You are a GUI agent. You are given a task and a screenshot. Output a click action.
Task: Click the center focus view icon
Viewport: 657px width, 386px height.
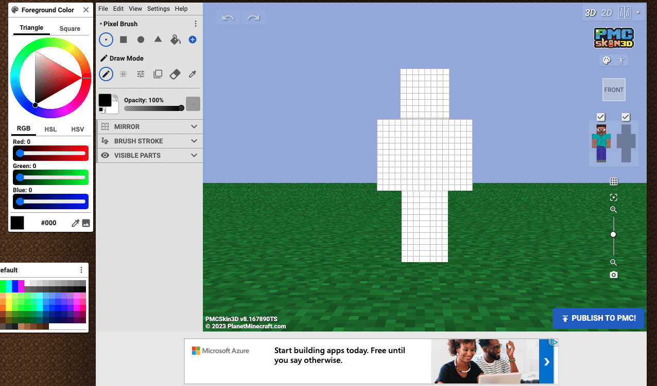[614, 197]
